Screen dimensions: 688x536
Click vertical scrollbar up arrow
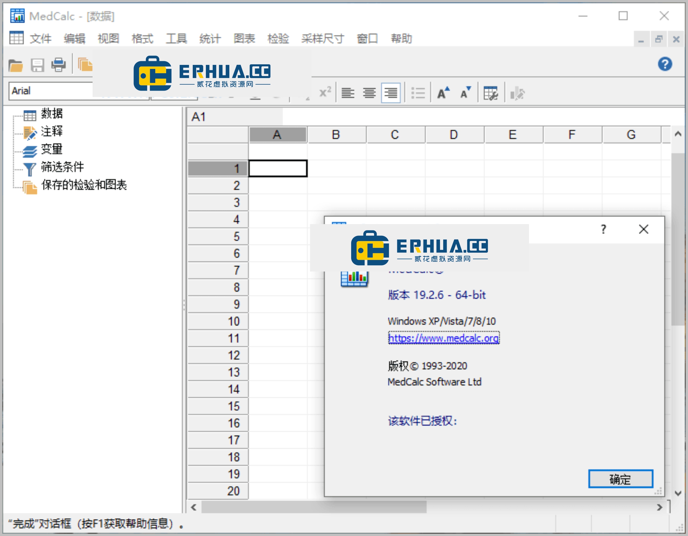click(x=678, y=134)
